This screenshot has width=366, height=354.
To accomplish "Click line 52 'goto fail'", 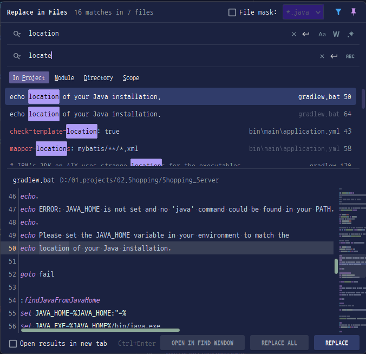I will pos(37,274).
